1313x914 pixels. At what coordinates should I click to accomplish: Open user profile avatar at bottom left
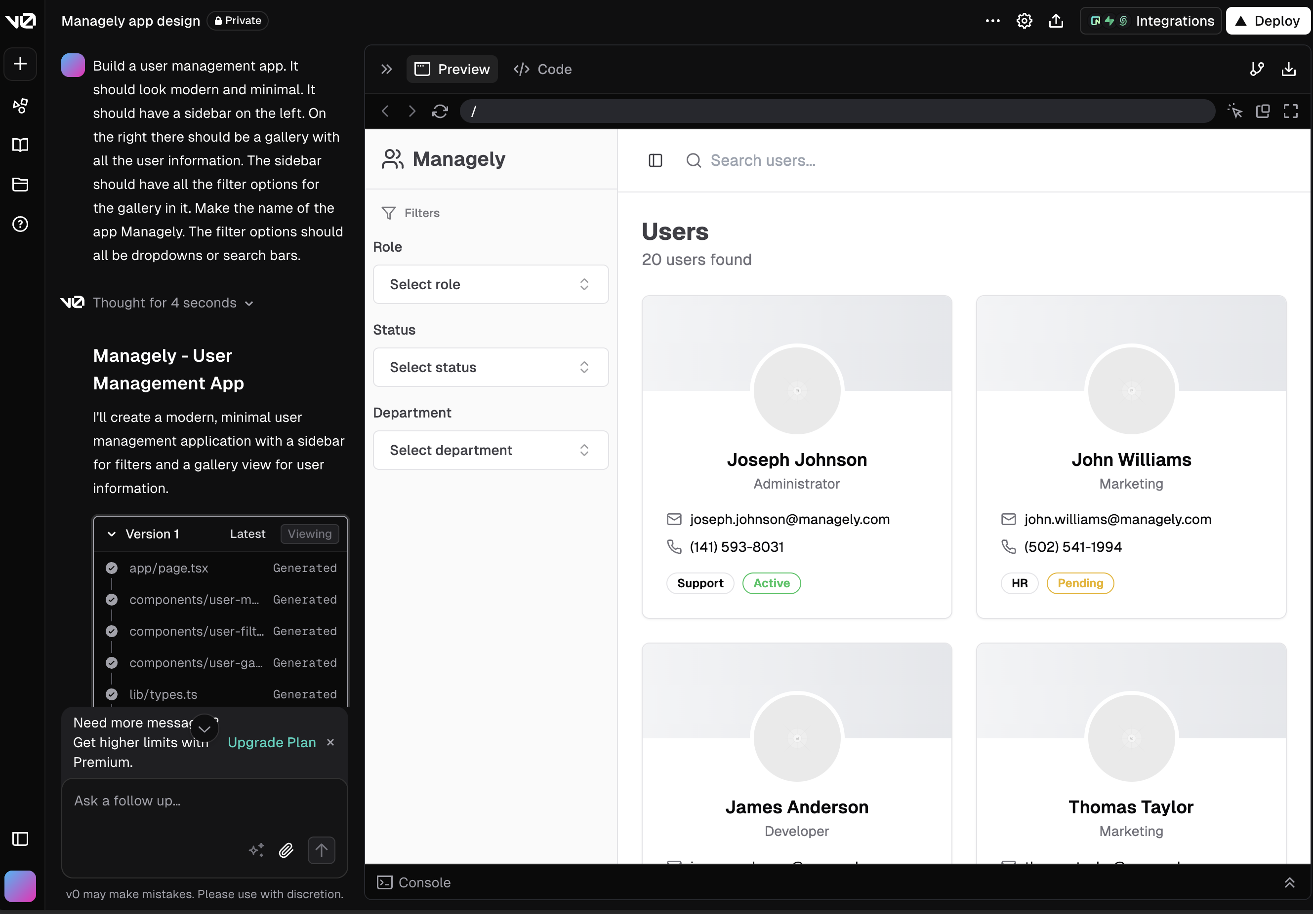click(x=20, y=886)
